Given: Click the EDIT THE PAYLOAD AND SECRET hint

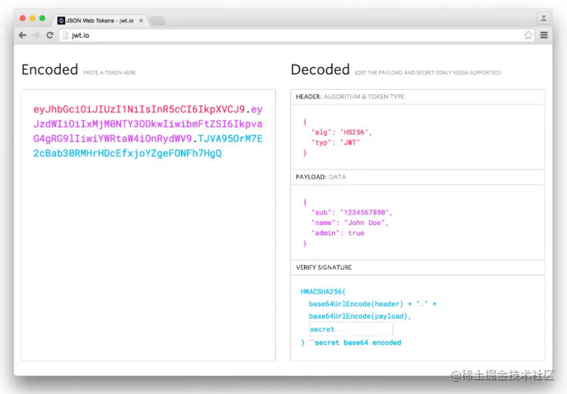Looking at the screenshot, I should click(428, 73).
